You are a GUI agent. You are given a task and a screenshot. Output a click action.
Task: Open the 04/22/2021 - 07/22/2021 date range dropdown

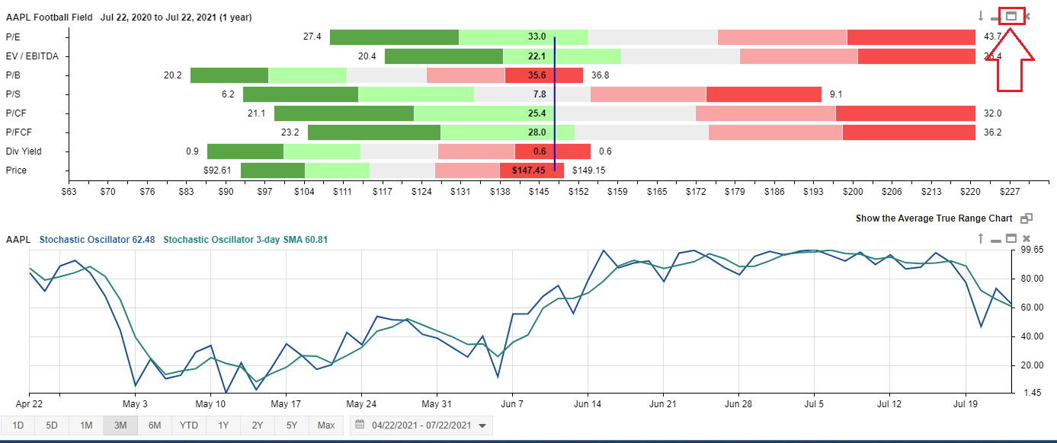(x=421, y=425)
